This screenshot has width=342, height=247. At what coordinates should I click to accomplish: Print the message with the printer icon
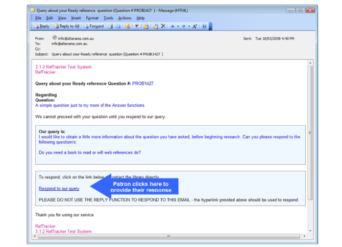pyautogui.click(x=111, y=26)
